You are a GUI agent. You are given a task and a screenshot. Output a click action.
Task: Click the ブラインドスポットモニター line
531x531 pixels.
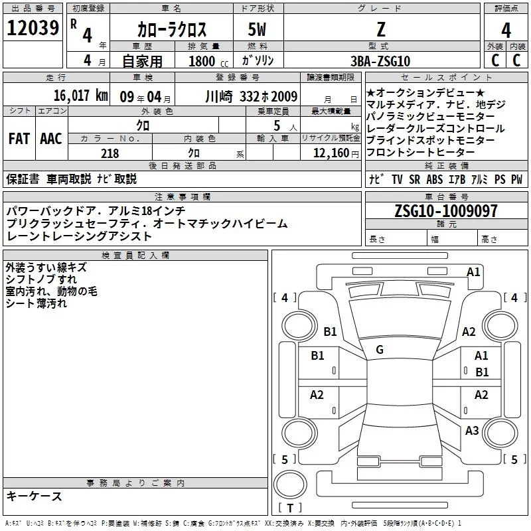coord(430,140)
